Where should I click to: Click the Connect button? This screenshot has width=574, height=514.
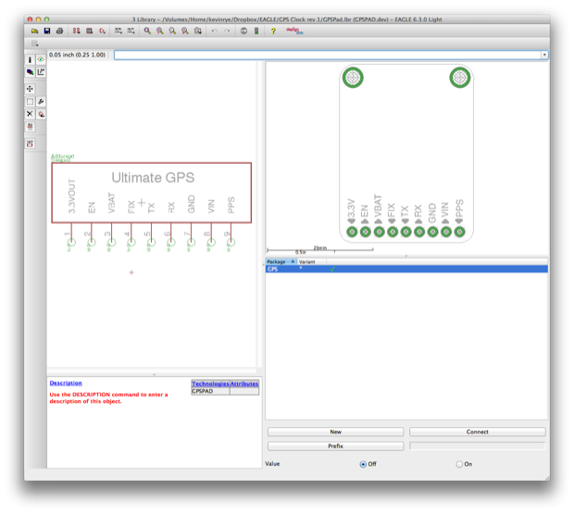tap(478, 432)
